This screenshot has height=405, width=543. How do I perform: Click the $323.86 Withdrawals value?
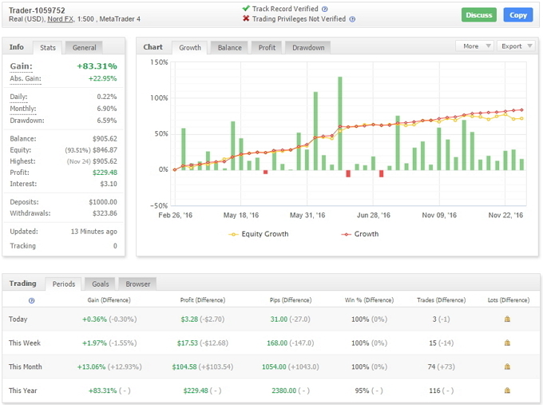pos(105,213)
